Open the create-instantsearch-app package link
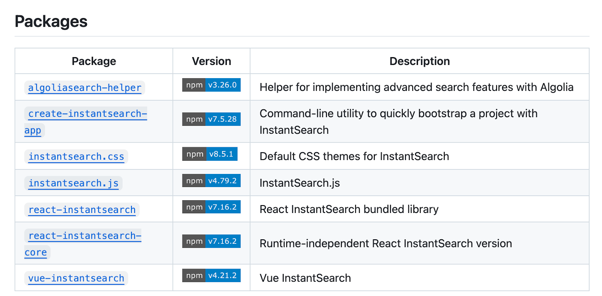The width and height of the screenshot is (602, 296). click(87, 114)
